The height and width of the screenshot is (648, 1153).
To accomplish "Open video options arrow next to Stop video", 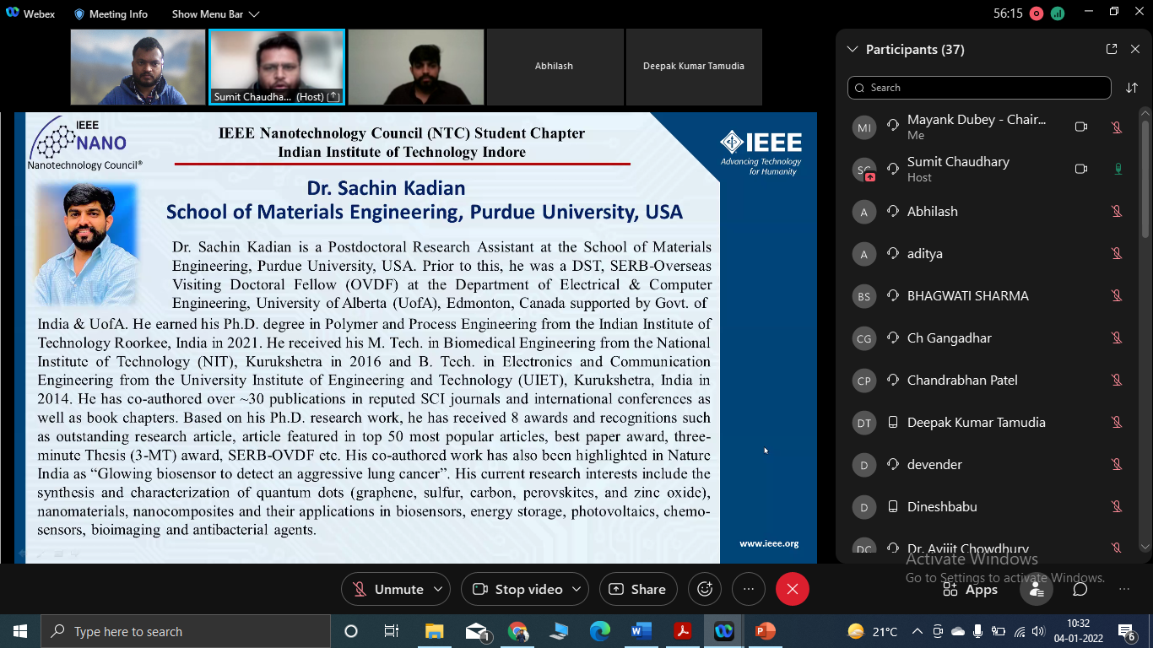I will point(577,589).
